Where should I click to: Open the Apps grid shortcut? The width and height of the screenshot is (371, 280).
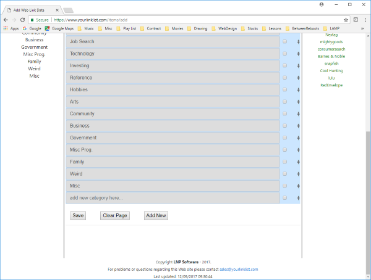[x=6, y=28]
